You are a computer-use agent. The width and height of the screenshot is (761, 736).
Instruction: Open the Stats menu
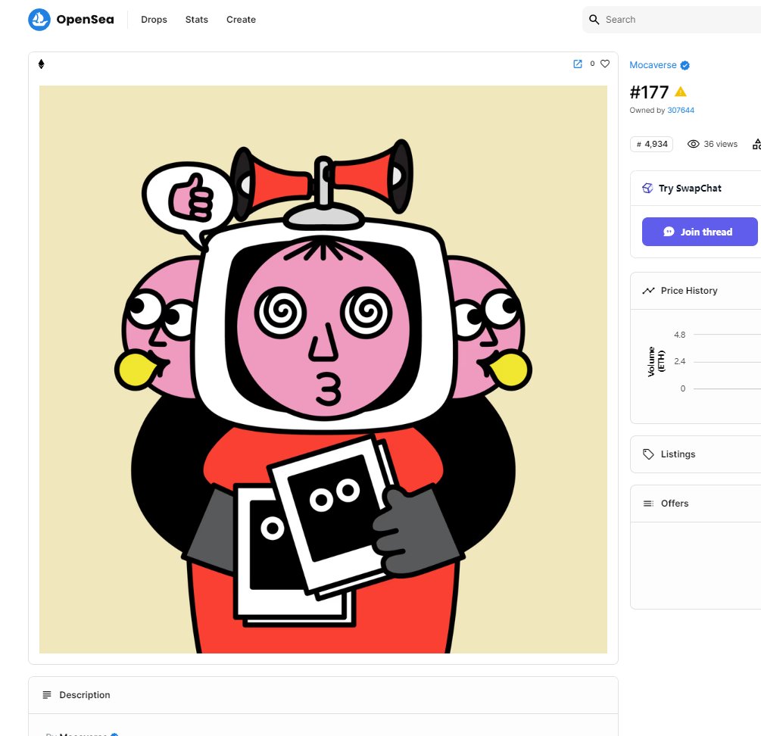(197, 20)
